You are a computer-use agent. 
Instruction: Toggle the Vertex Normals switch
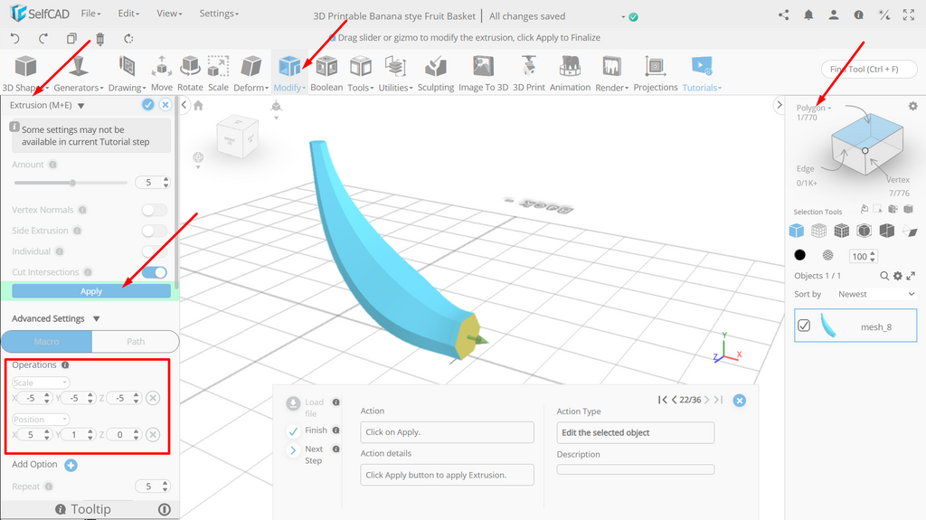point(154,210)
